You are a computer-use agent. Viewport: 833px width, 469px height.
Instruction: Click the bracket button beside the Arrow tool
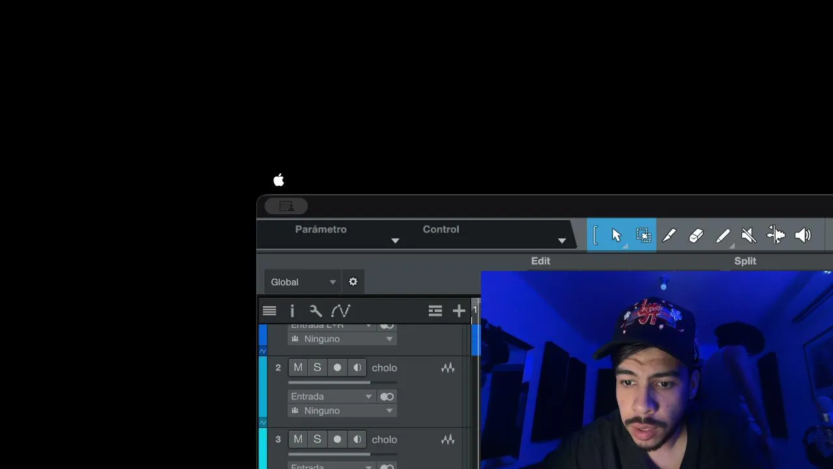tap(595, 235)
